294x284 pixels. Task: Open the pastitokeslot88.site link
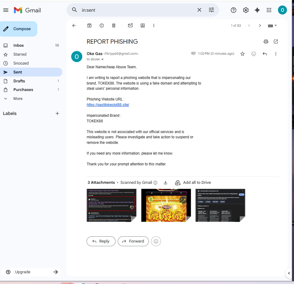(108, 105)
